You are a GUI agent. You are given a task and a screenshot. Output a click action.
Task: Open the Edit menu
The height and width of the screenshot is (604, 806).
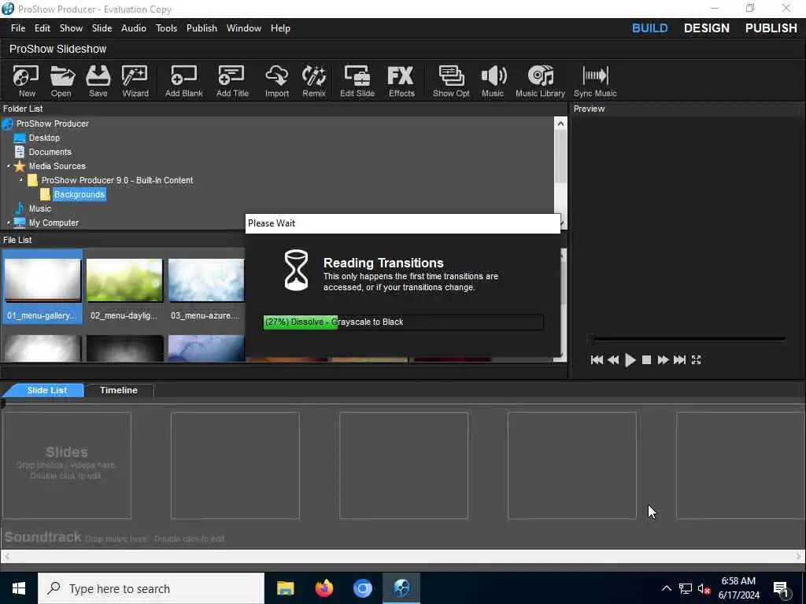coord(43,28)
